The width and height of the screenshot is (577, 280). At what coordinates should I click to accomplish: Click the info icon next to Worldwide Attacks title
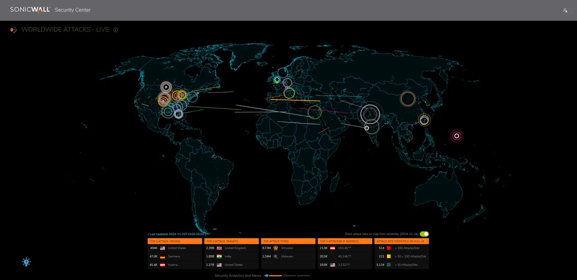115,30
